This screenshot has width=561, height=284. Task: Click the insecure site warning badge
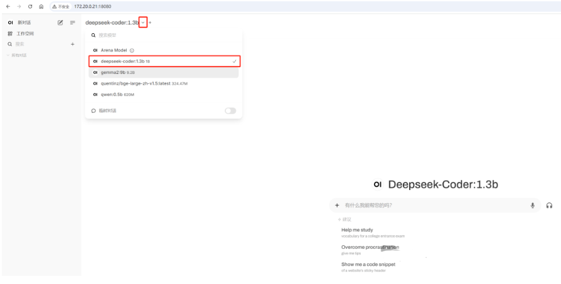[61, 6]
